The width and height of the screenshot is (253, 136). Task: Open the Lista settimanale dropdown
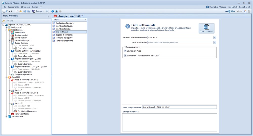[x=215, y=43]
